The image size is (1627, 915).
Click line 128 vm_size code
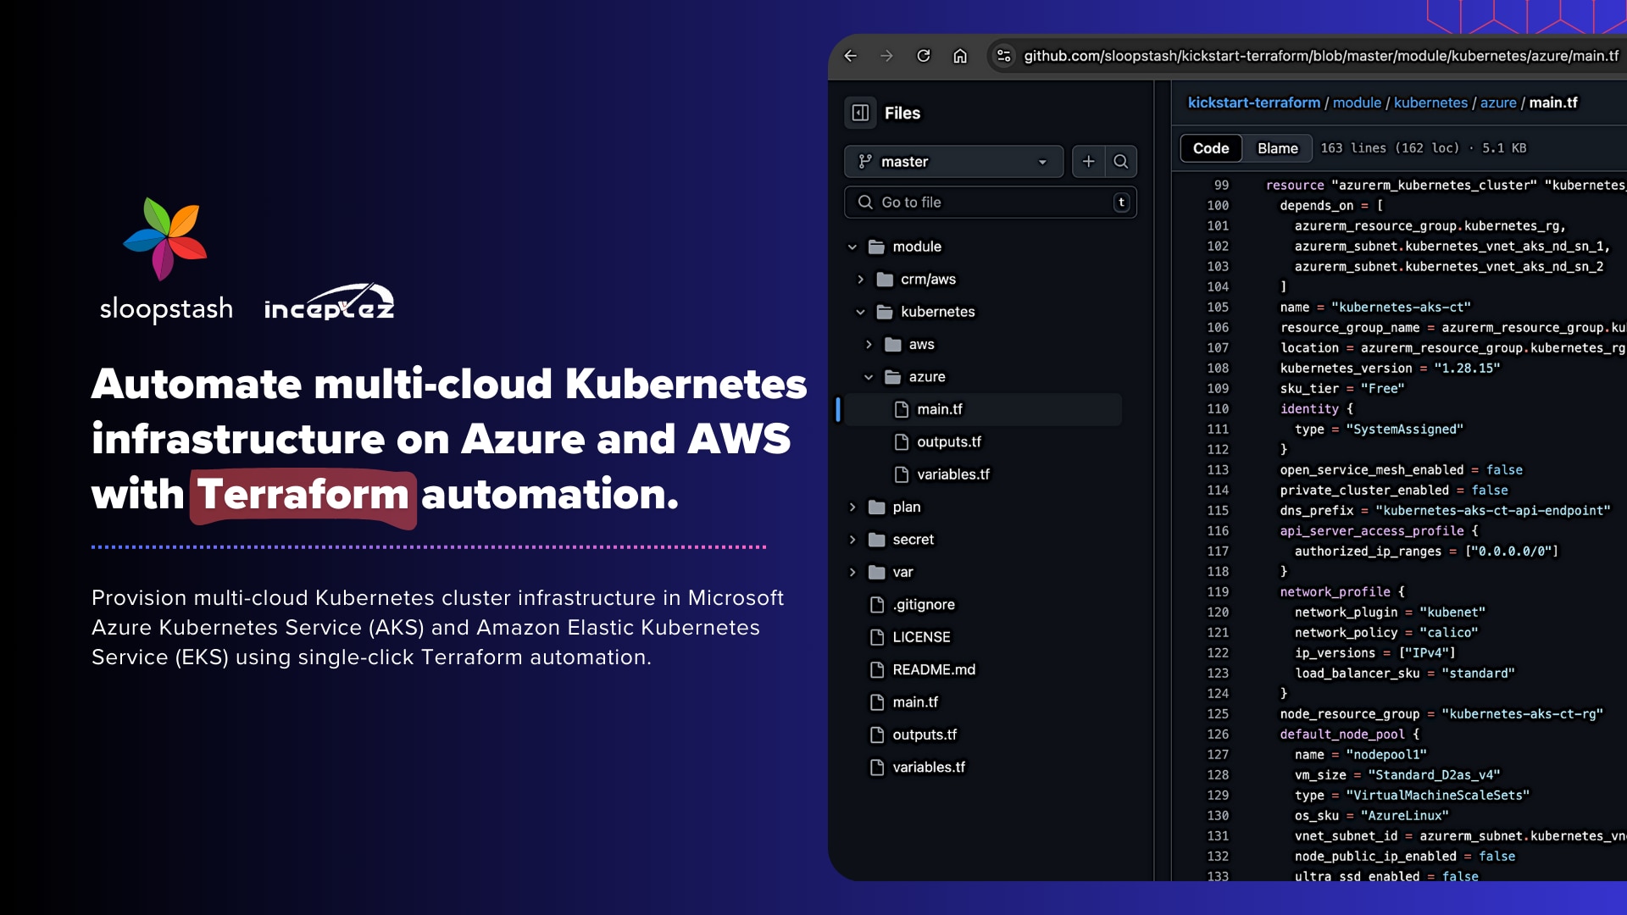pyautogui.click(x=1397, y=775)
